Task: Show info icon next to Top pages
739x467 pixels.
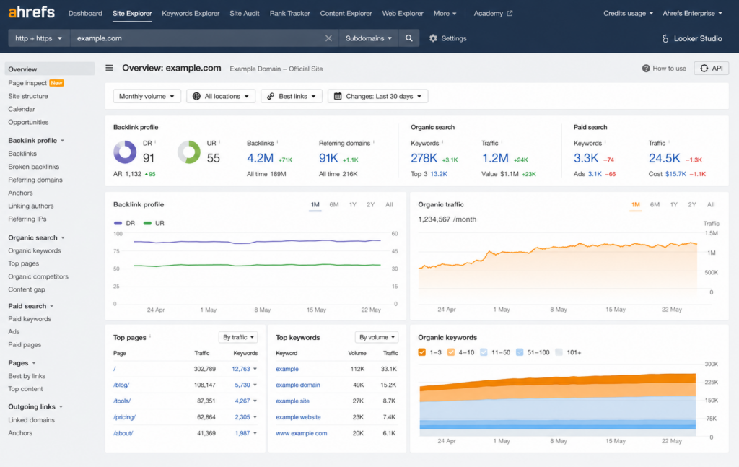Action: click(x=150, y=336)
